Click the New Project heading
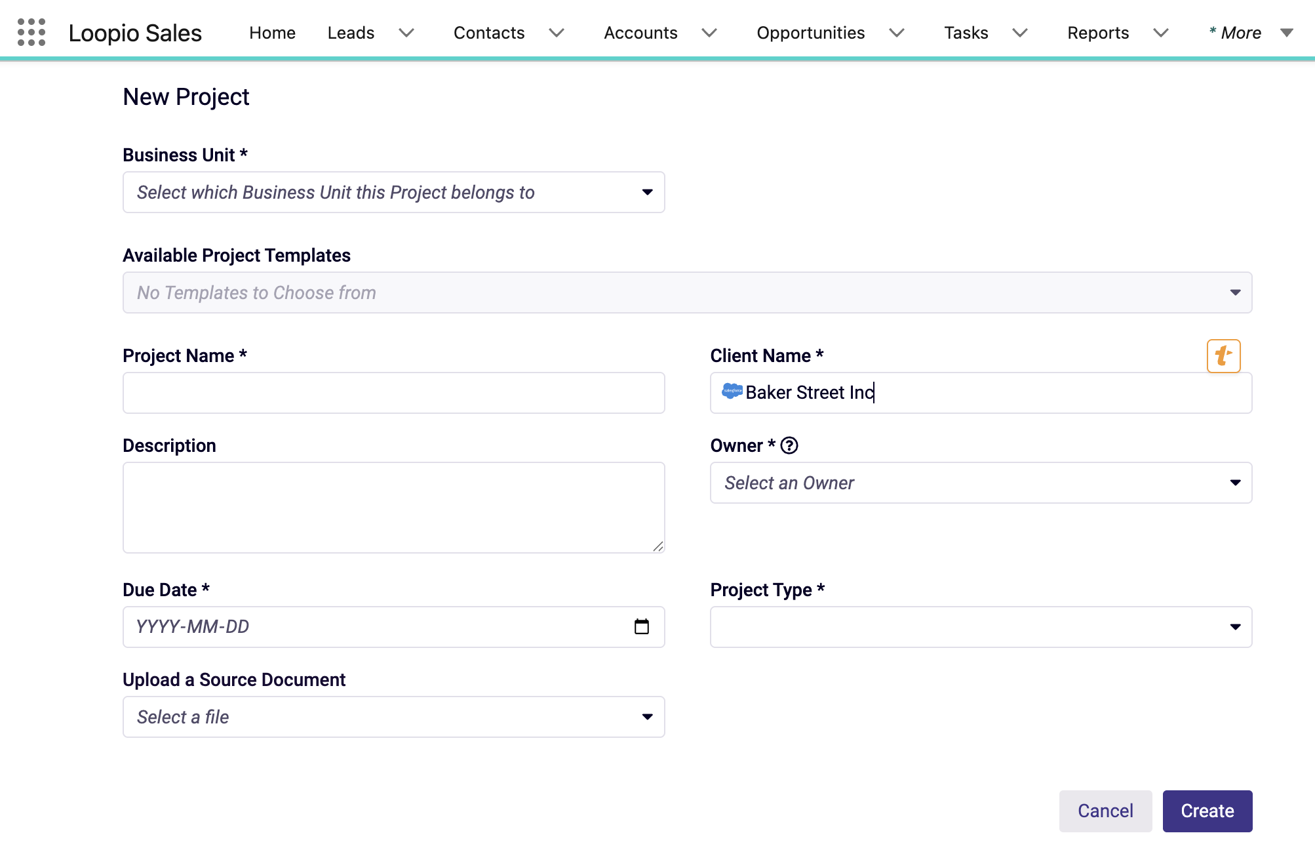 186,97
